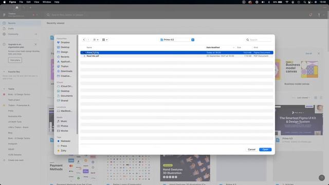Viewport: 329px width, 185px height.
Task: Select iCloud Drive in the sidebar
Action: point(65,86)
